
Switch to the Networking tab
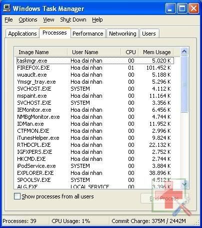click(x=122, y=34)
